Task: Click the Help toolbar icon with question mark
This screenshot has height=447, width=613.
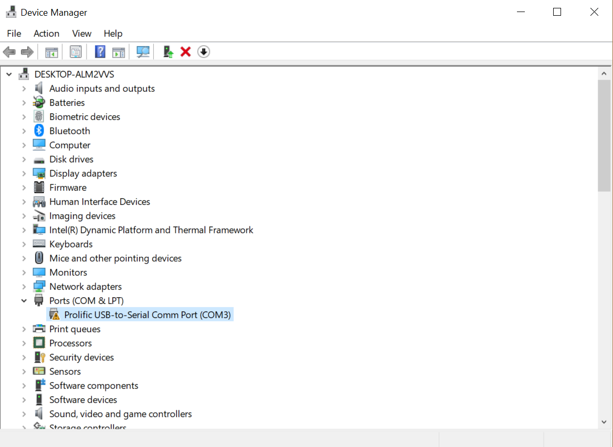Action: tap(100, 52)
